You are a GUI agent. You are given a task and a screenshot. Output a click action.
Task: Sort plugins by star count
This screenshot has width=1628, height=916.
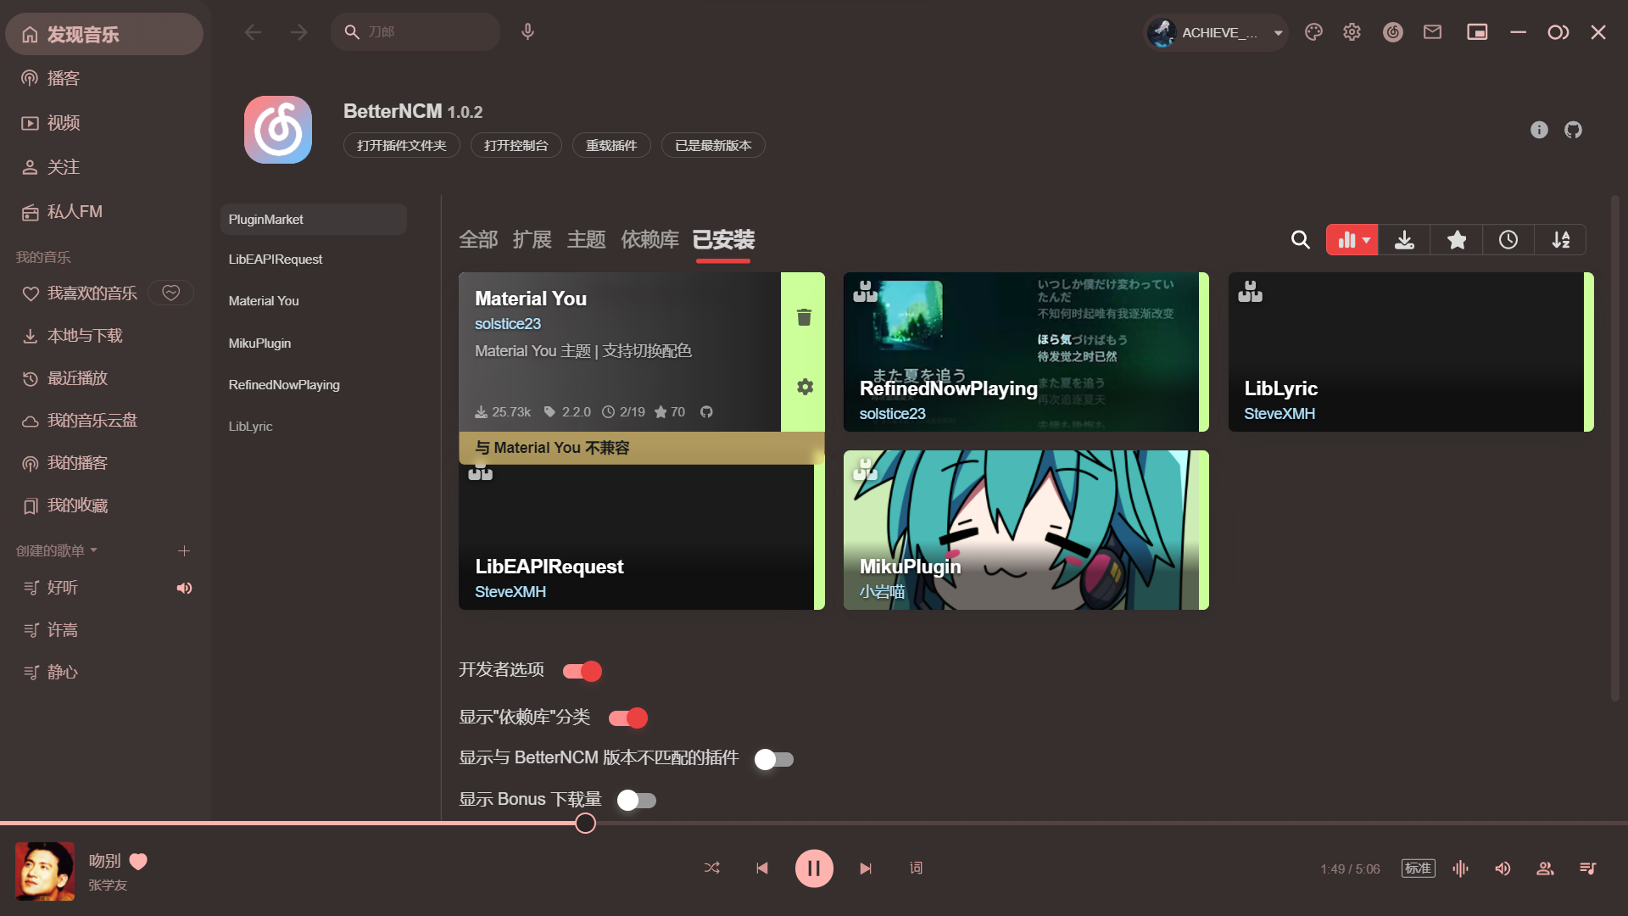tap(1457, 240)
